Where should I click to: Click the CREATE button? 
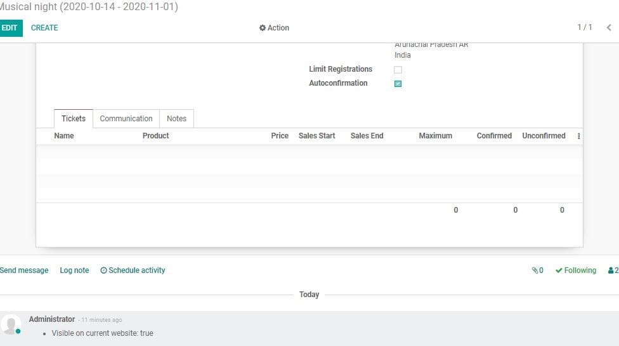(x=44, y=28)
